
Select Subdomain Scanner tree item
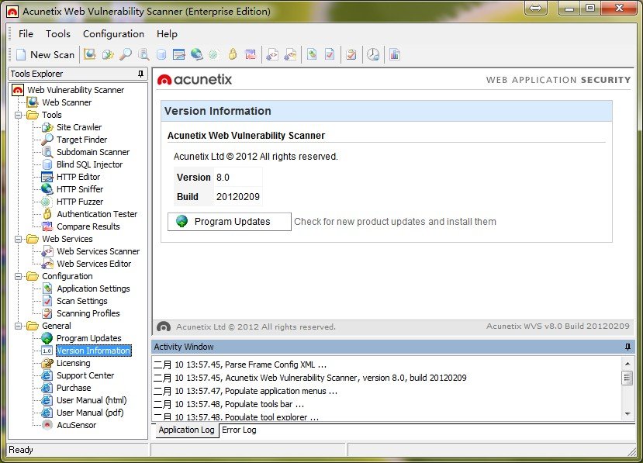tap(93, 152)
